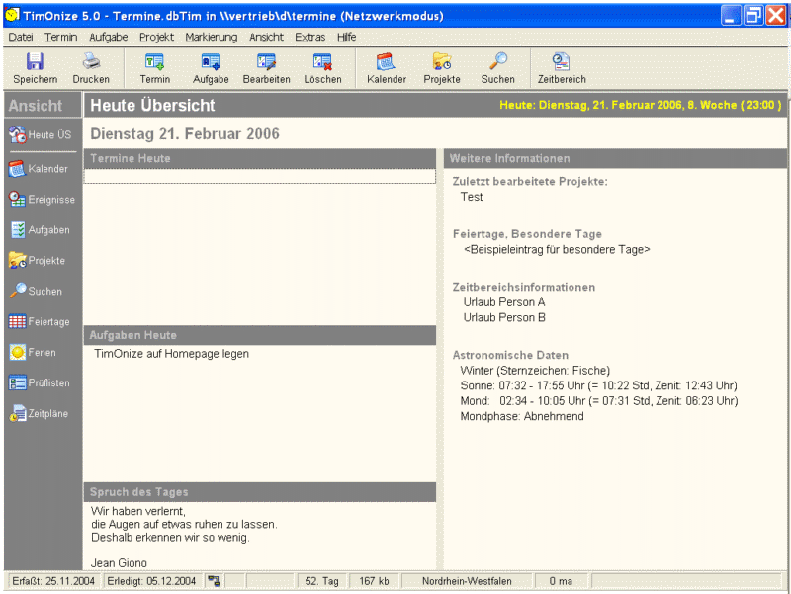Open the Aufgabe menu
Screen dimensions: 791x594
[x=109, y=37]
